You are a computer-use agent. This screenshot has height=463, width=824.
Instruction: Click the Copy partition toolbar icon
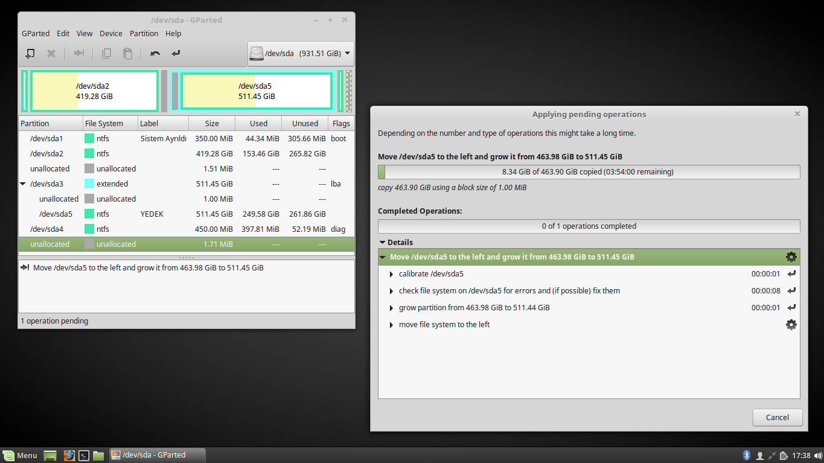(x=106, y=54)
